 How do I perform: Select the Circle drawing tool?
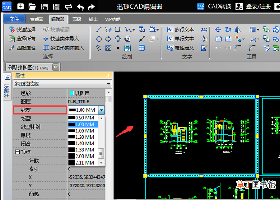coord(99,39)
